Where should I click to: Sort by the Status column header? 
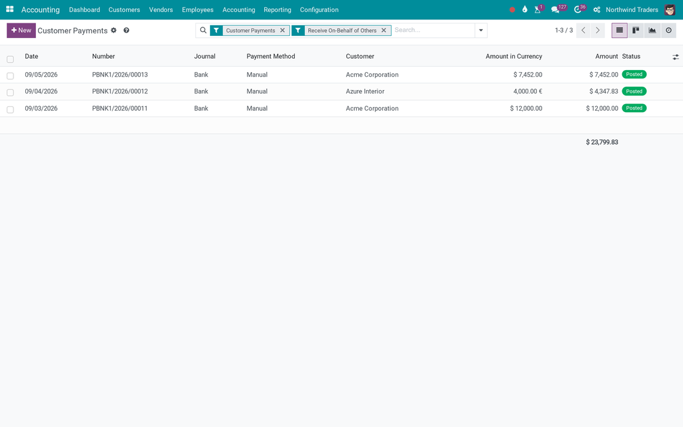pyautogui.click(x=631, y=56)
